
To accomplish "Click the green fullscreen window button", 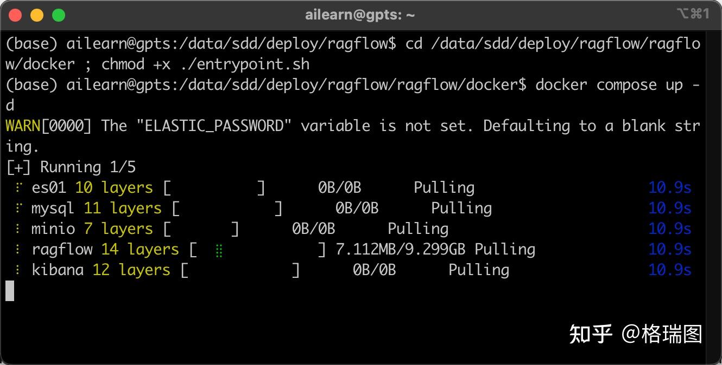I will tap(59, 15).
